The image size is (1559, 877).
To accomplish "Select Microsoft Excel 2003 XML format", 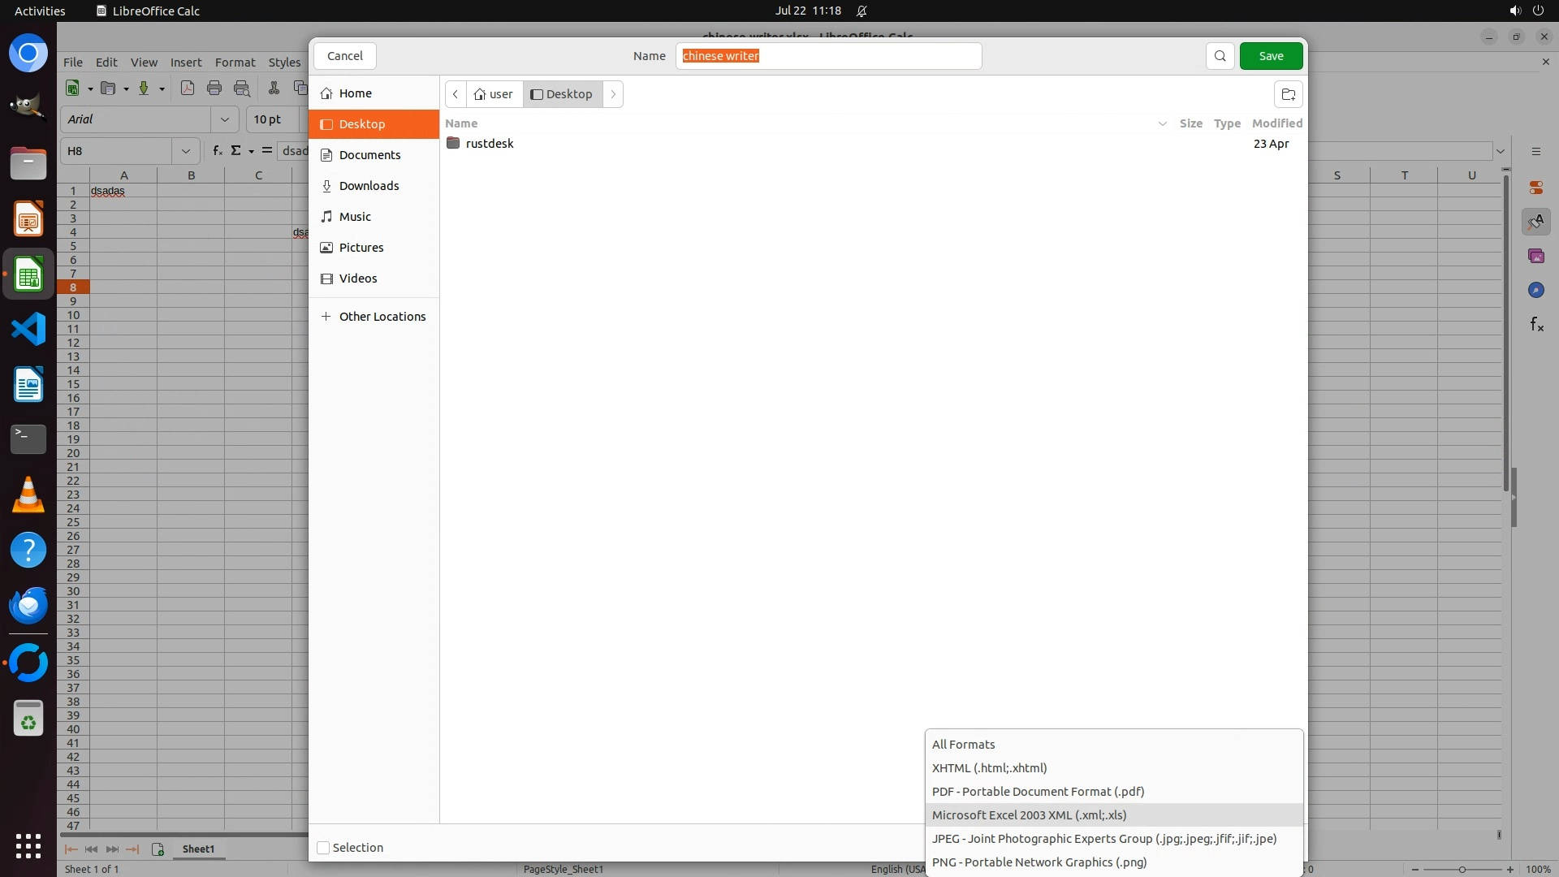I will tap(1029, 814).
